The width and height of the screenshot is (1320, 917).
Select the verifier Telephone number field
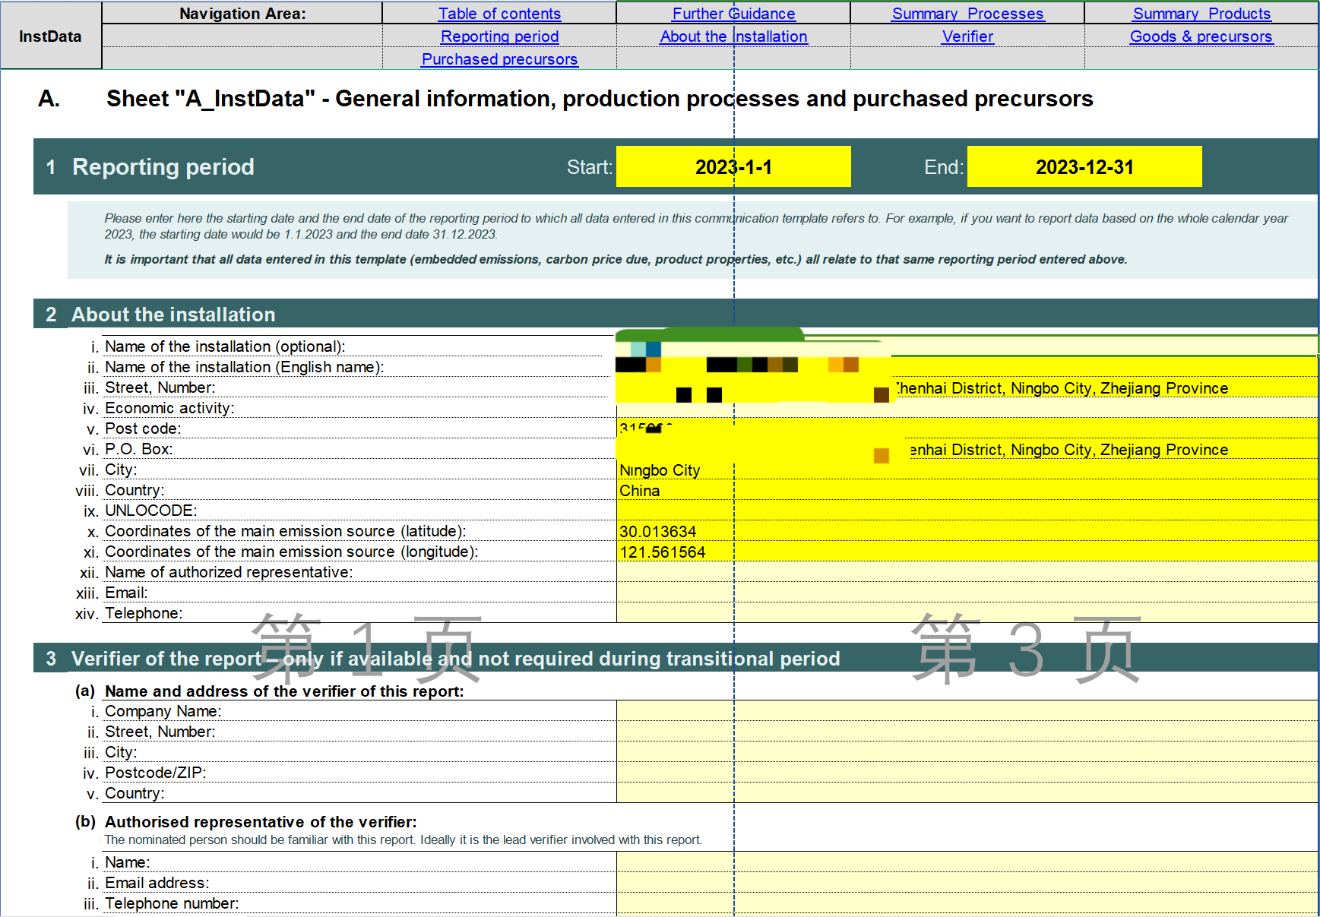(967, 903)
